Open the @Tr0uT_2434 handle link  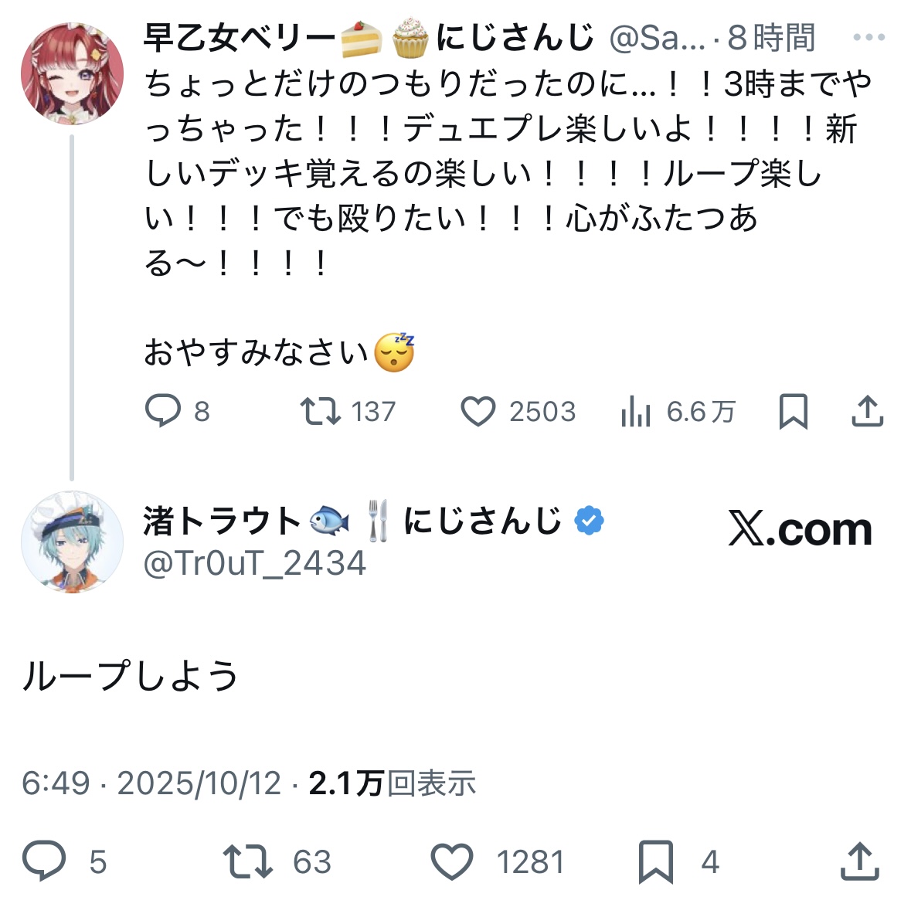(x=255, y=563)
